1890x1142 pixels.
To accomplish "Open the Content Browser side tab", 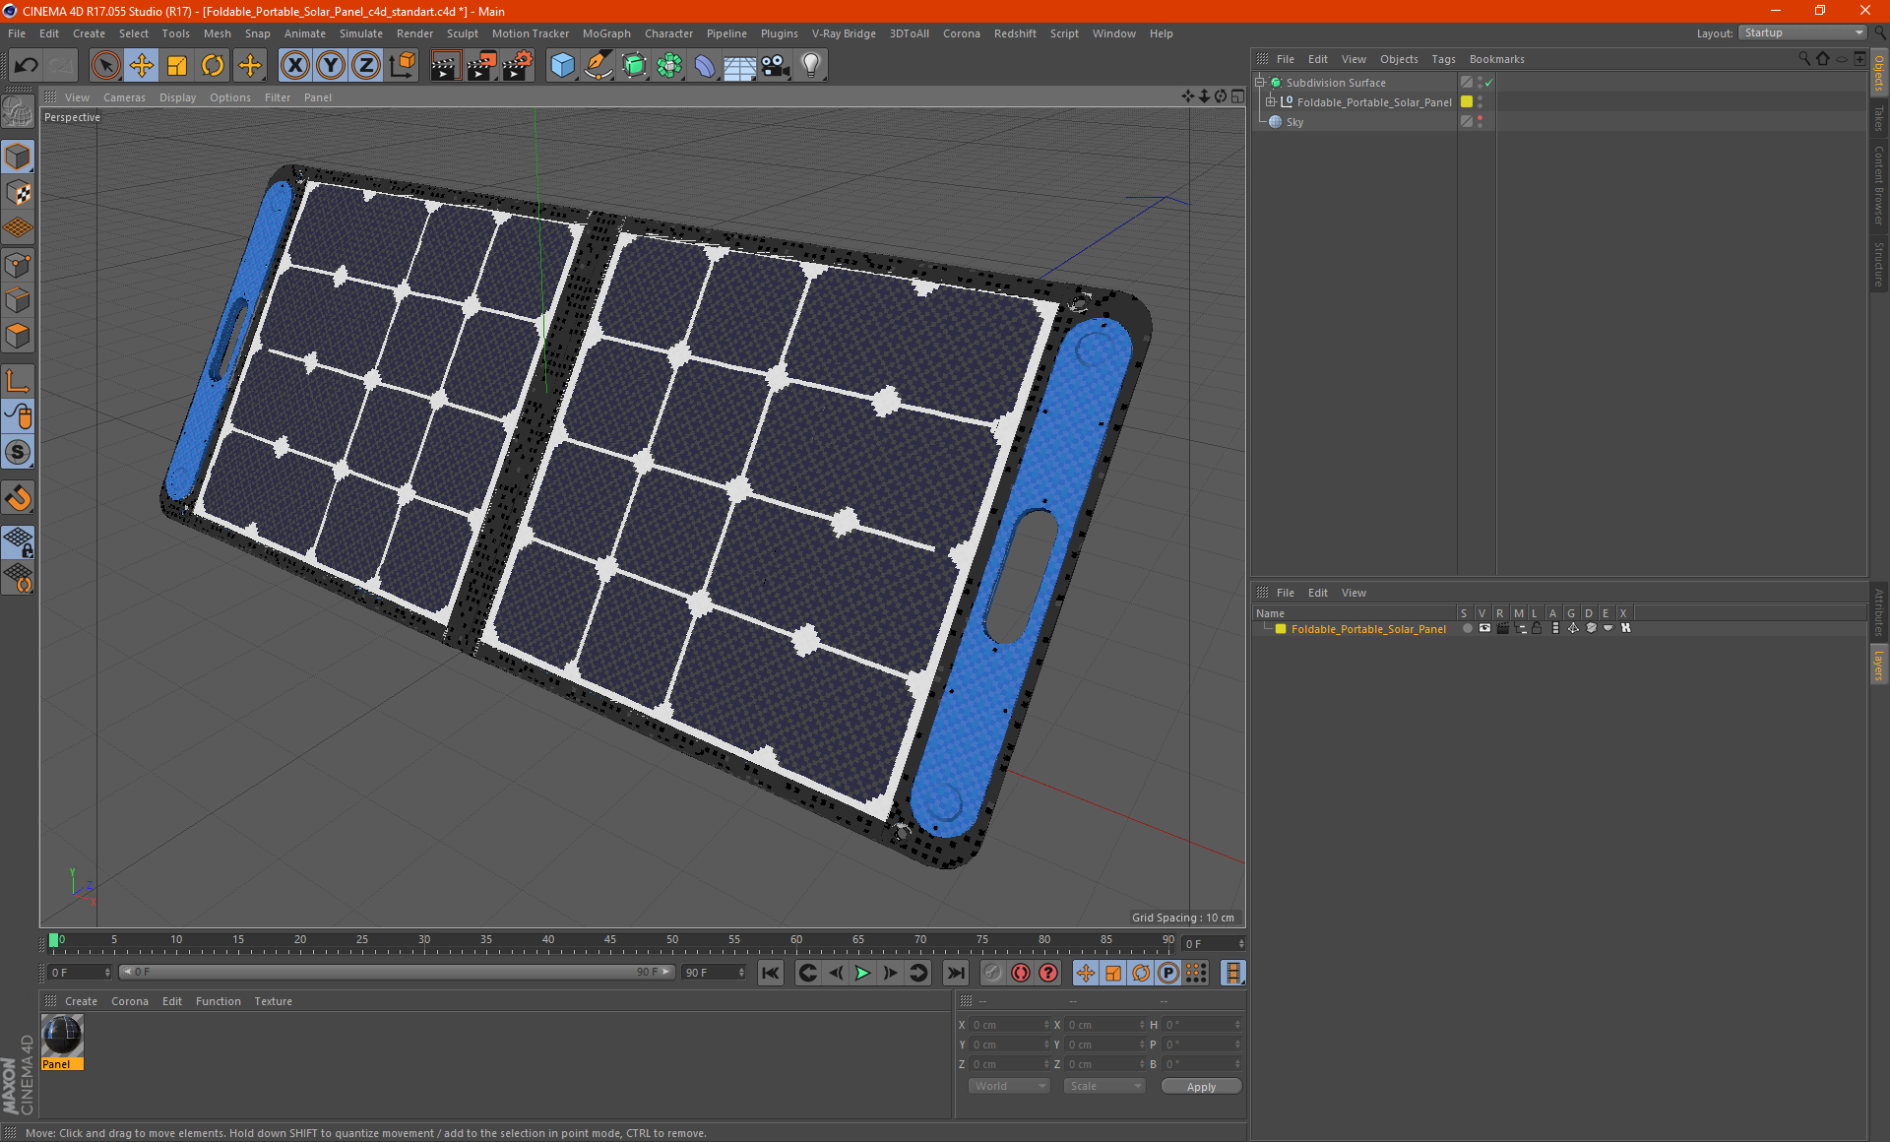I will click(x=1879, y=185).
